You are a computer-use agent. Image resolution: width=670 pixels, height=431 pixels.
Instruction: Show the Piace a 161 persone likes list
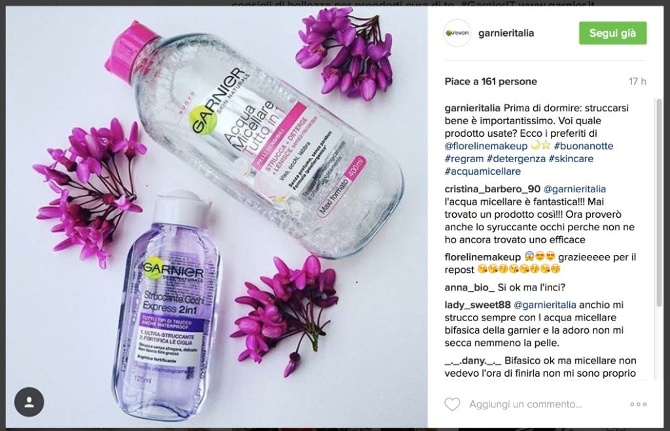tap(491, 81)
